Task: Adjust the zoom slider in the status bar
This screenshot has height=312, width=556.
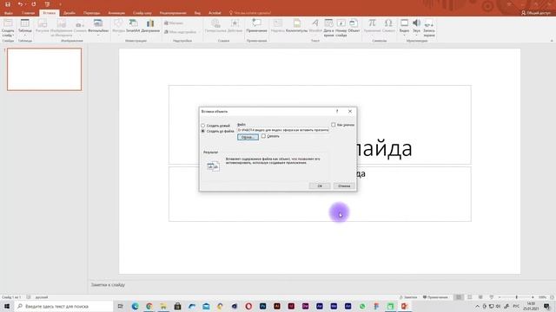Action: click(x=516, y=297)
